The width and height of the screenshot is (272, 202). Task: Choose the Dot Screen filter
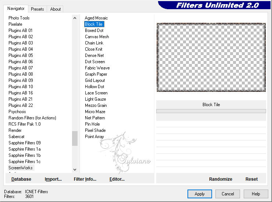95,62
